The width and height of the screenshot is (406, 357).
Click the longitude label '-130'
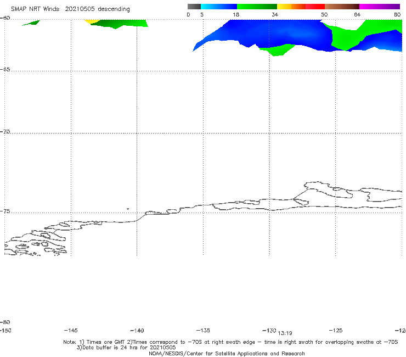coord(269,331)
